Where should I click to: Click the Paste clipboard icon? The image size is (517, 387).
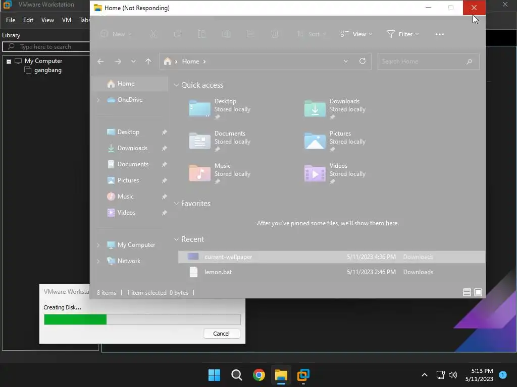click(x=202, y=34)
